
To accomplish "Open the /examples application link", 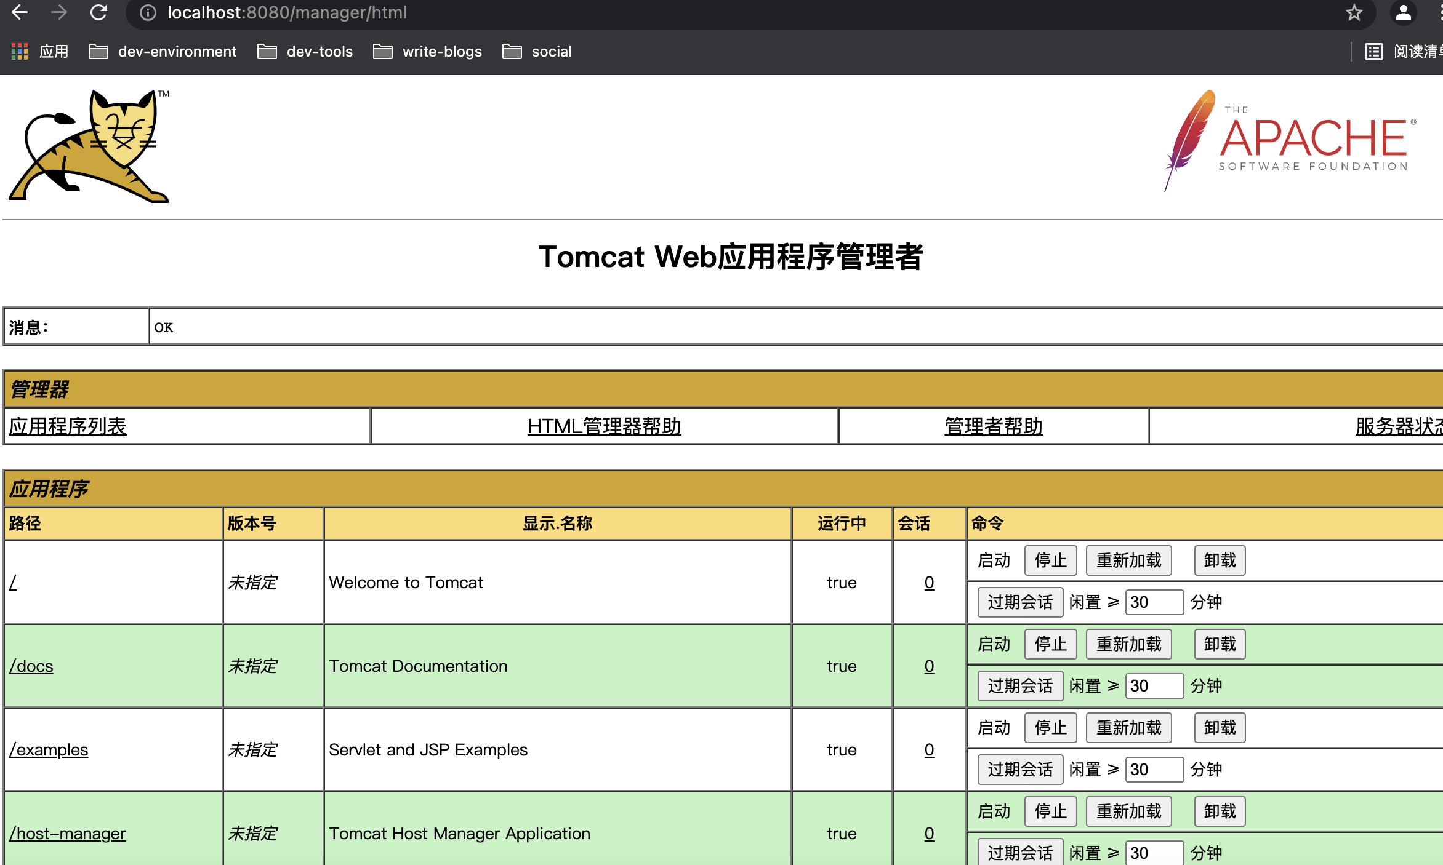I will pos(49,749).
